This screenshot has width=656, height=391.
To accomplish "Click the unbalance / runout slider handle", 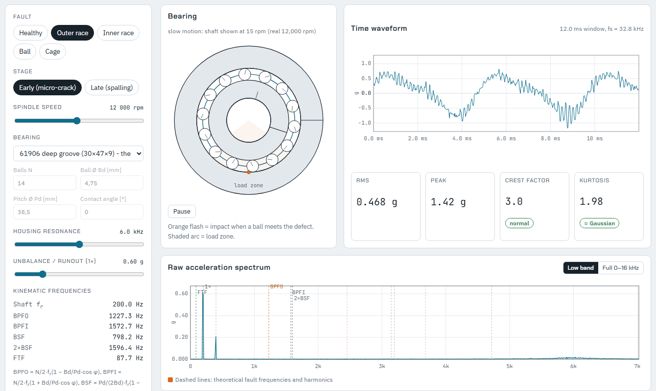I will pos(43,274).
